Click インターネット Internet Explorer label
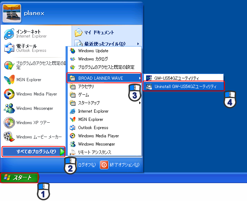This screenshot has width=247, height=201. coord(32,34)
